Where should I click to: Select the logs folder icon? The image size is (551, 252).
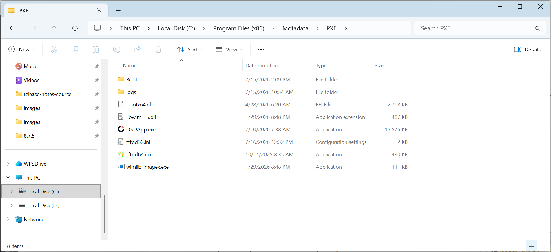point(121,92)
